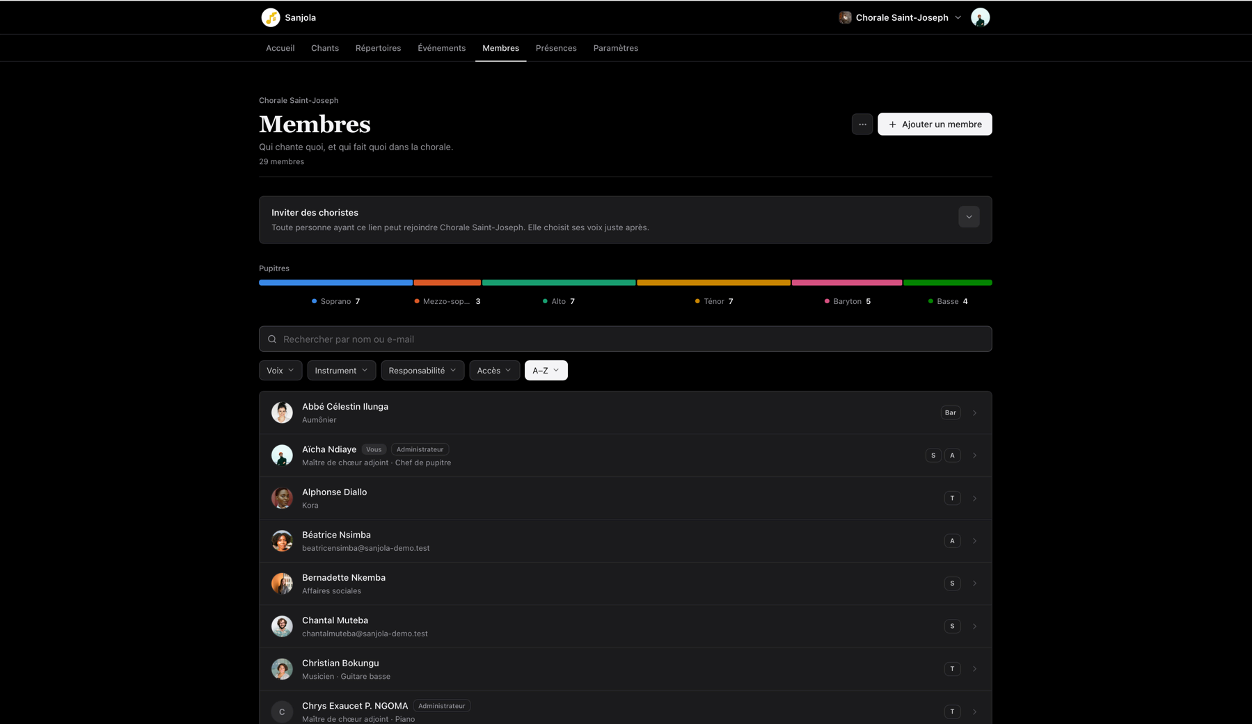Click Bernadette Nkemba's avatar
The height and width of the screenshot is (724, 1252).
[282, 584]
